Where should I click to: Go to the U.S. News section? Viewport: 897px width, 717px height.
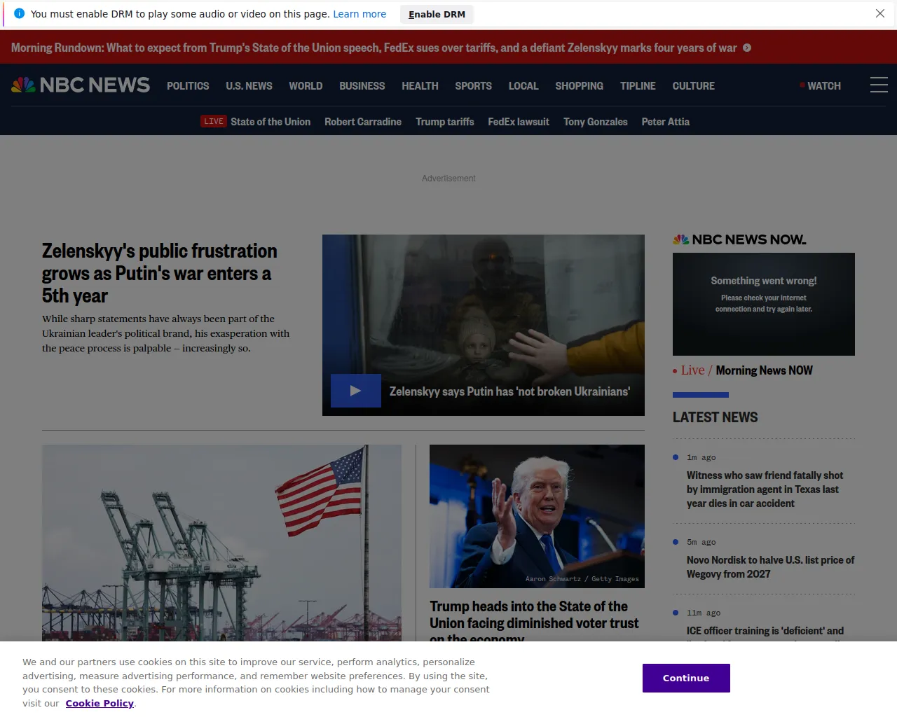(x=249, y=86)
